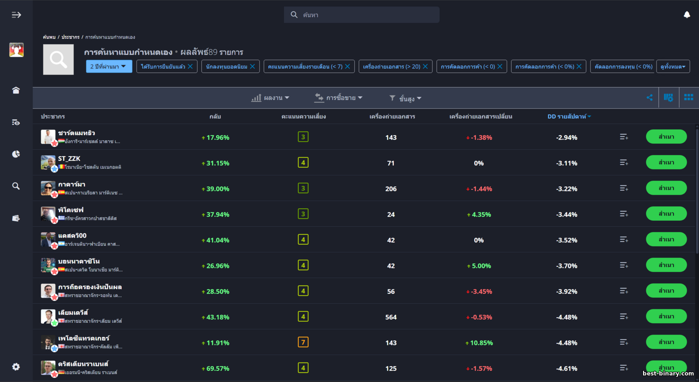The width and height of the screenshot is (699, 382).
Task: Open sidebar wallet icon
Action: pyautogui.click(x=16, y=218)
